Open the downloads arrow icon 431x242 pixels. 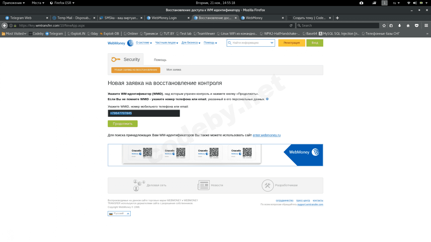click(399, 26)
